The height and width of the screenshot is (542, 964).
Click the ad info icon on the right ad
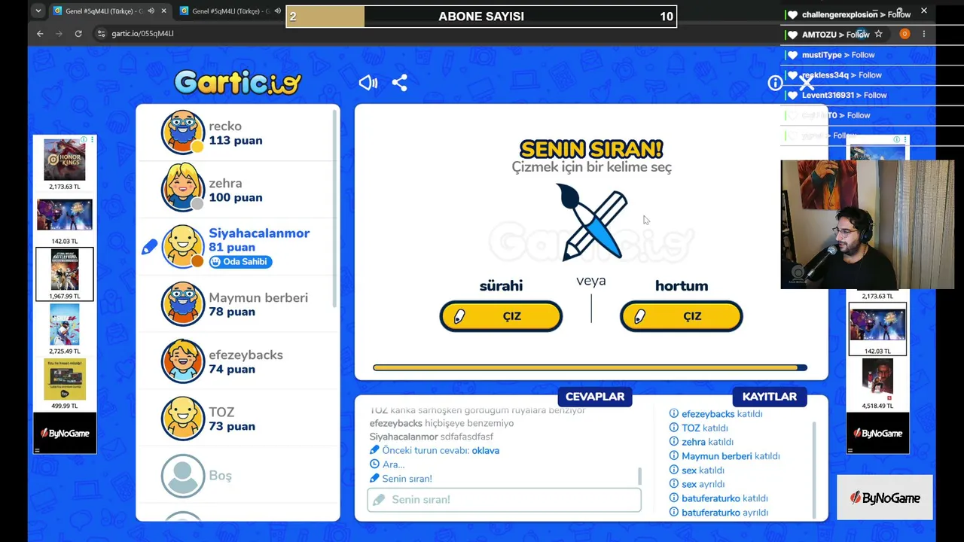coord(896,139)
